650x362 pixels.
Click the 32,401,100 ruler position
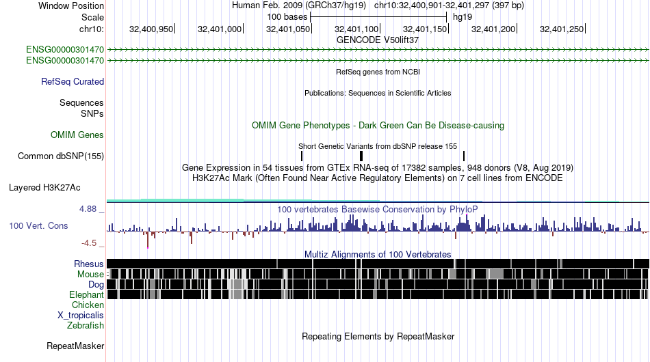pyautogui.click(x=357, y=29)
